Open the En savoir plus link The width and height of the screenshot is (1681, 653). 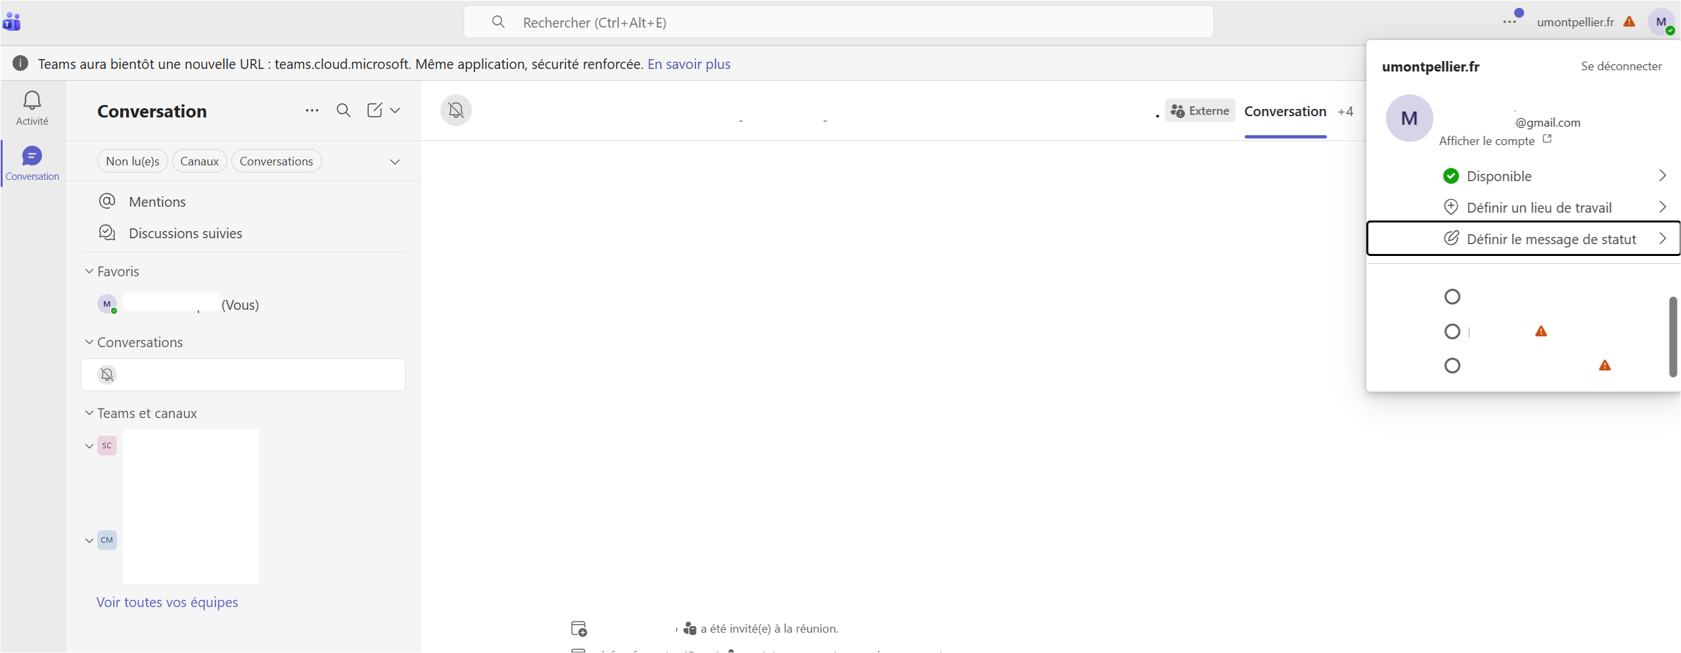point(689,64)
